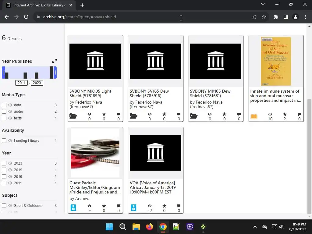Click the audio speaker icon on Guest:Padraic McKinley card
The width and height of the screenshot is (312, 234).
73,207
